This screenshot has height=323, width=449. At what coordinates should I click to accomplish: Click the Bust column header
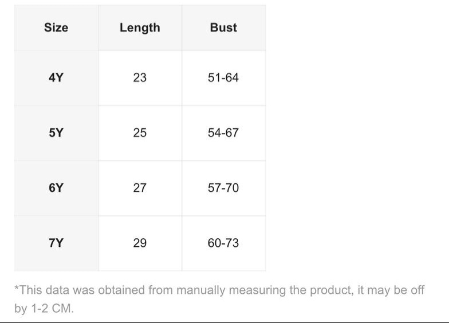pyautogui.click(x=223, y=27)
